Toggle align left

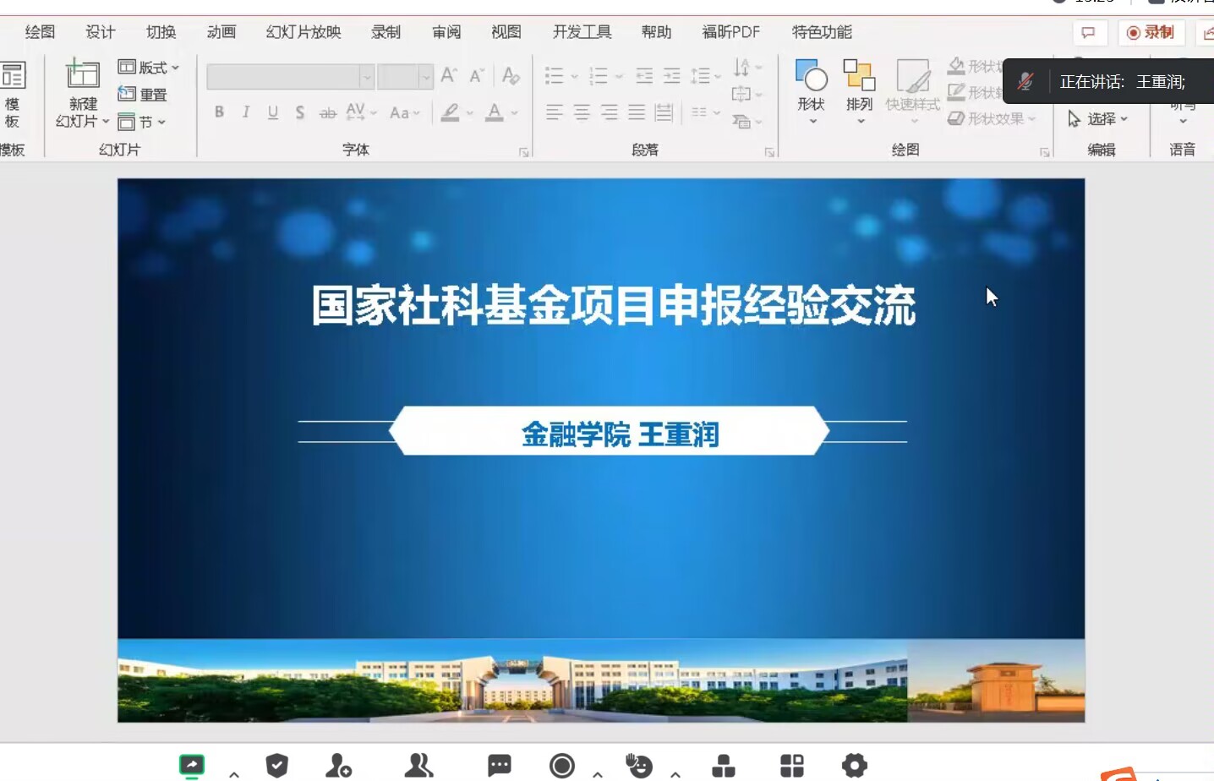pos(555,112)
